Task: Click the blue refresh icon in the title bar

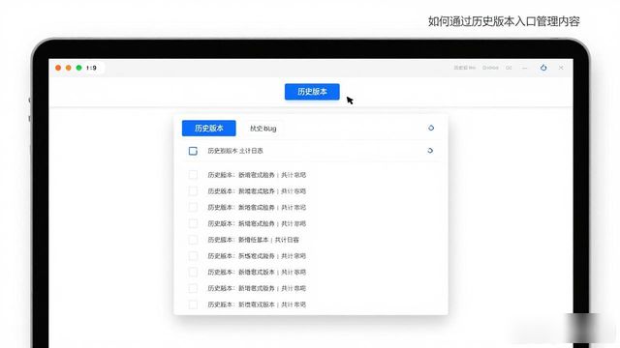Action: [x=543, y=68]
